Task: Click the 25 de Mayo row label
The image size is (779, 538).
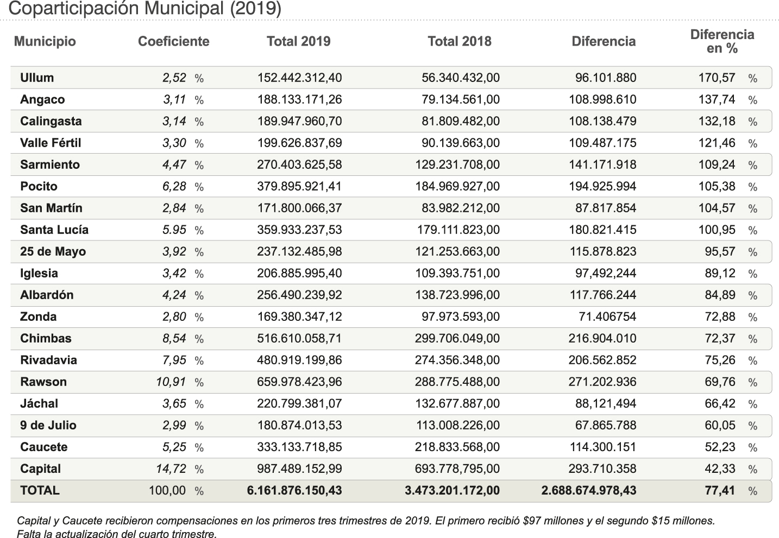Action: tap(53, 251)
